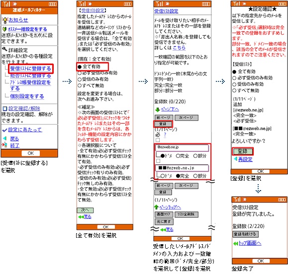Select ドメ radio under ■■@ezweb.ne.jp field

[163, 176]
